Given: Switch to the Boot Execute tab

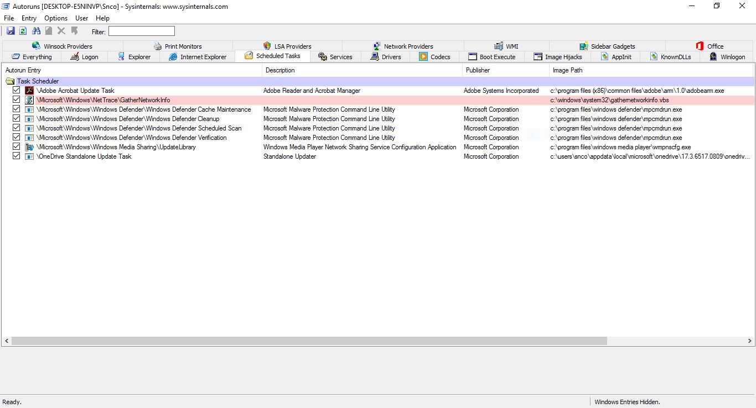Looking at the screenshot, I should point(491,56).
